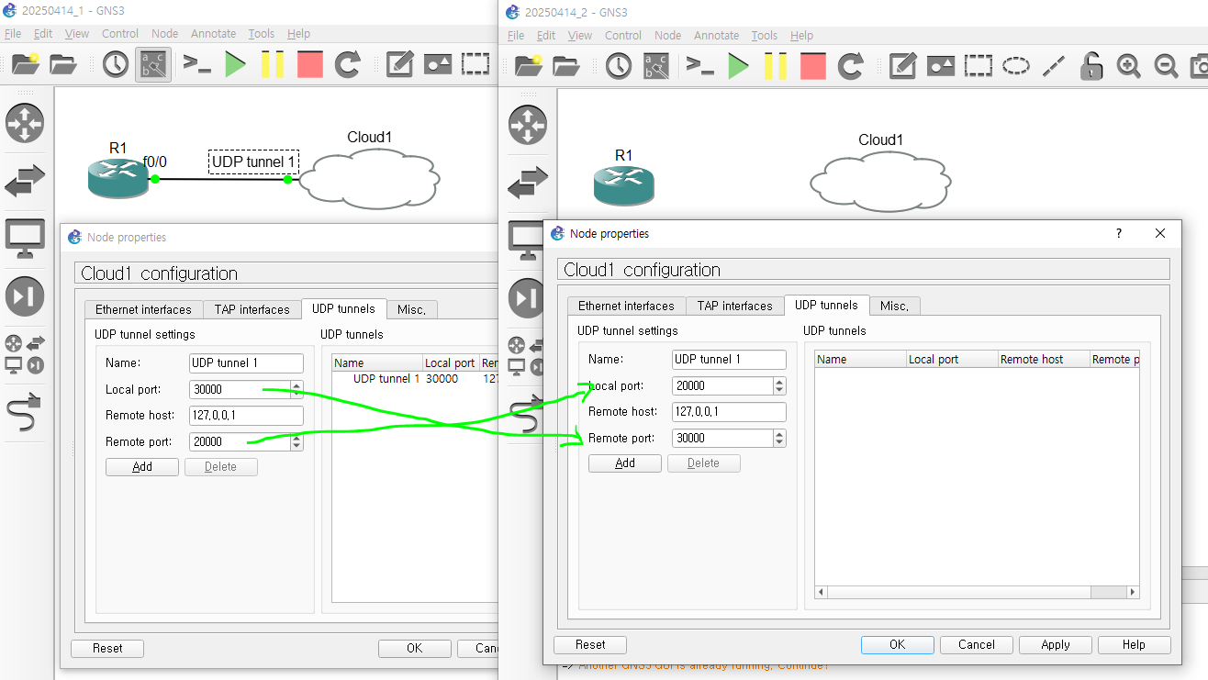Browse routers device icon in 20250414_1 sidebar

tap(25, 124)
